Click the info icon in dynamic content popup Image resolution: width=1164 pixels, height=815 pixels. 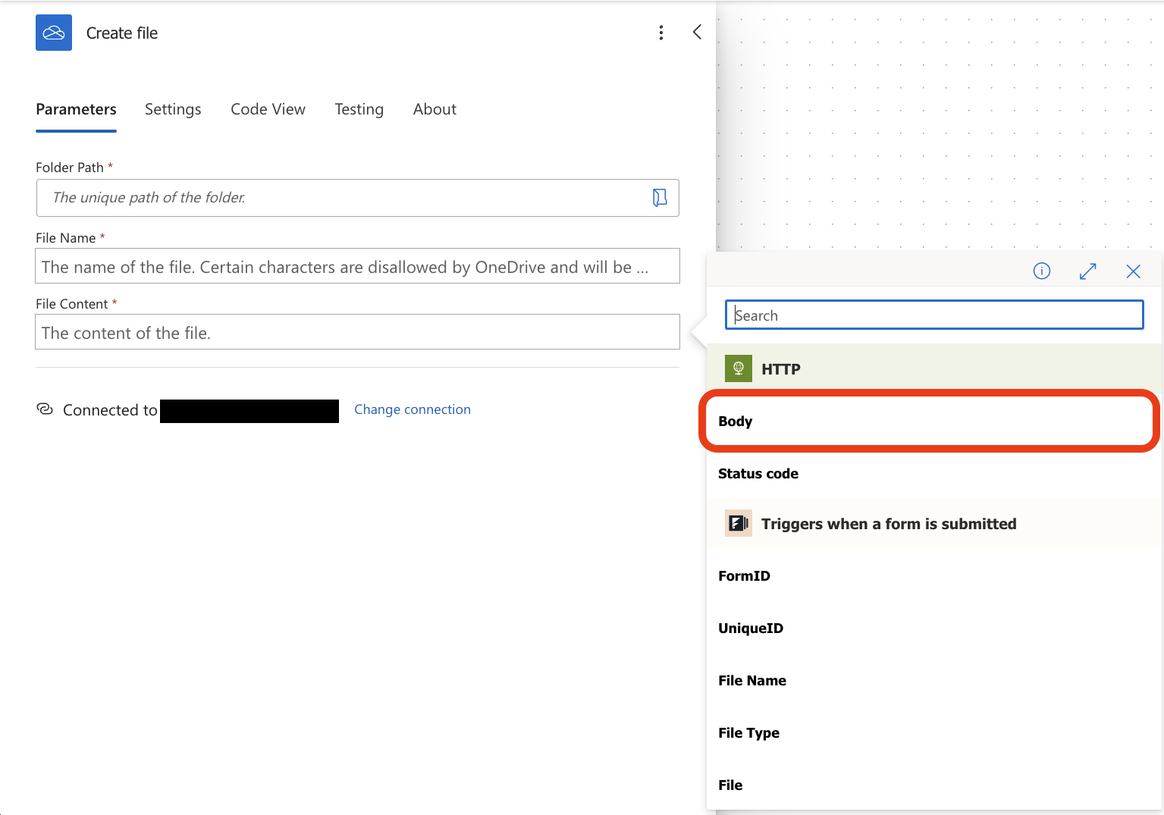(x=1042, y=271)
